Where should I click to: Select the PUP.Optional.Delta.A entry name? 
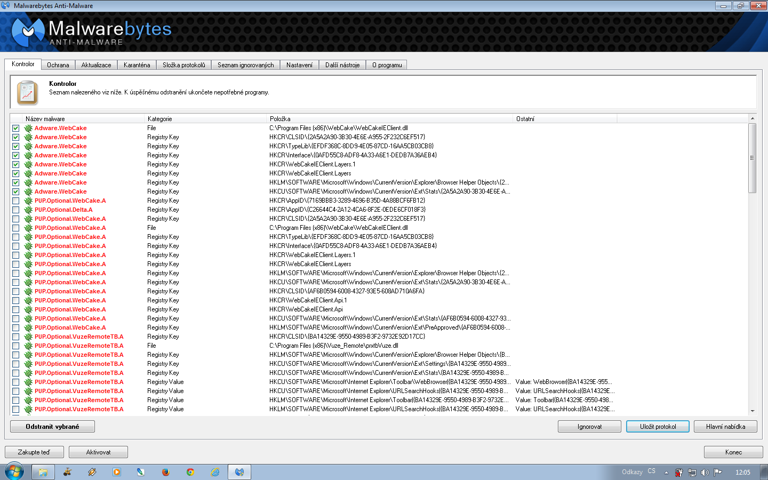[63, 210]
